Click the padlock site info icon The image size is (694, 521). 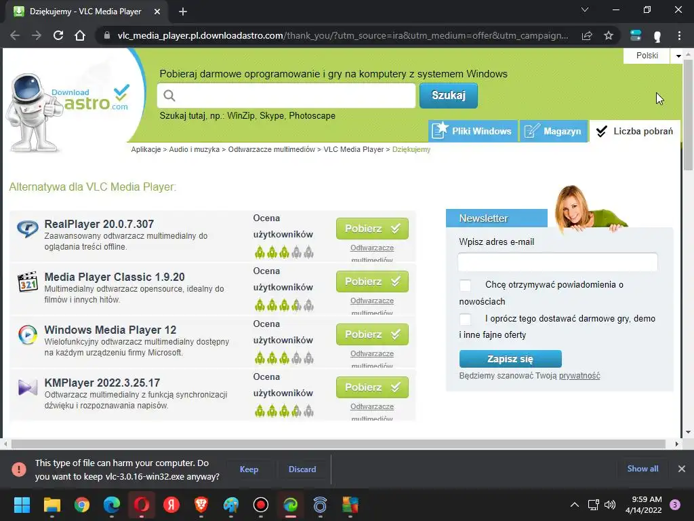106,35
